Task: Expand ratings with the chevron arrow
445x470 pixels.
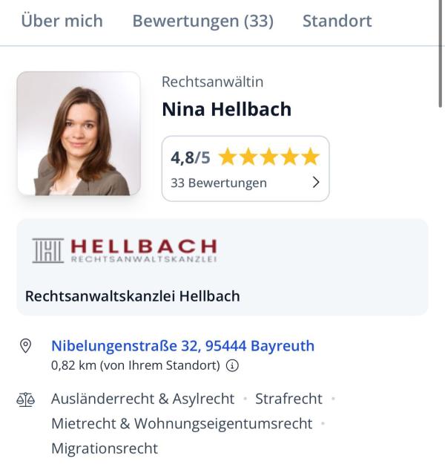Action: tap(316, 182)
